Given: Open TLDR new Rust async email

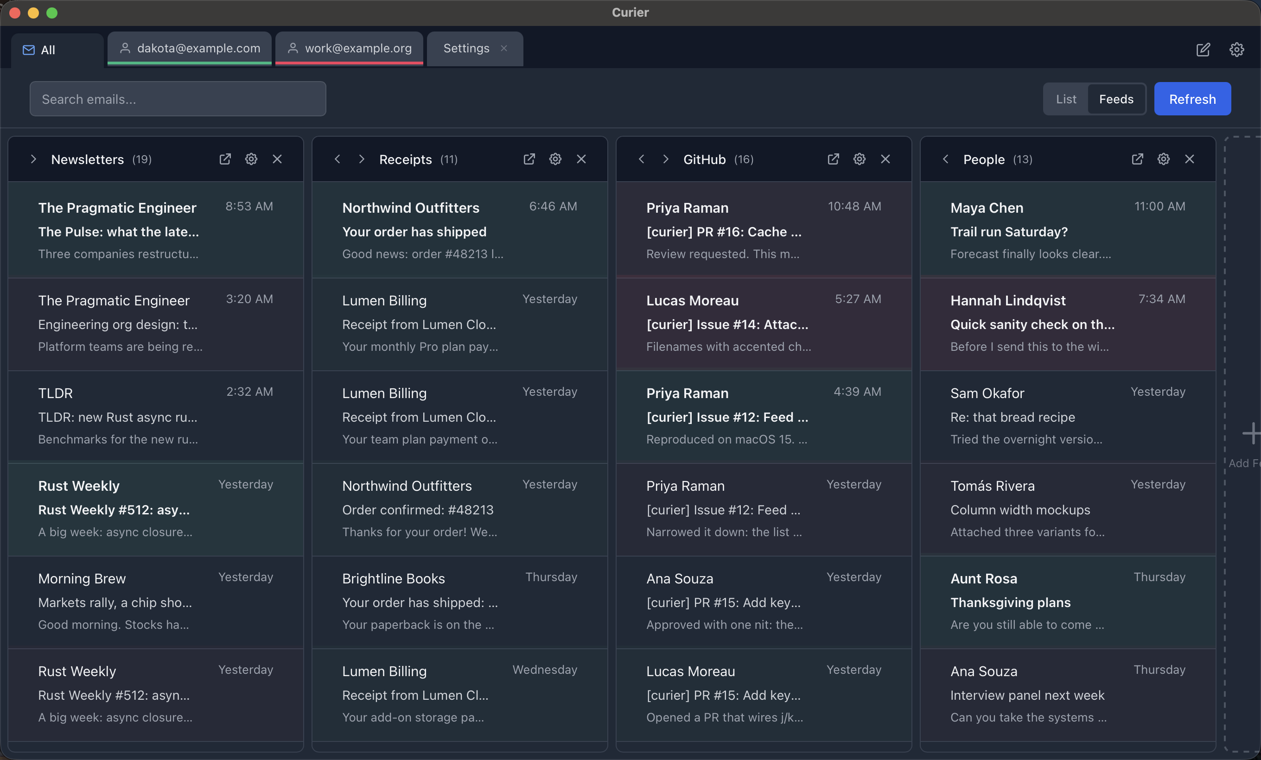Looking at the screenshot, I should [x=156, y=417].
